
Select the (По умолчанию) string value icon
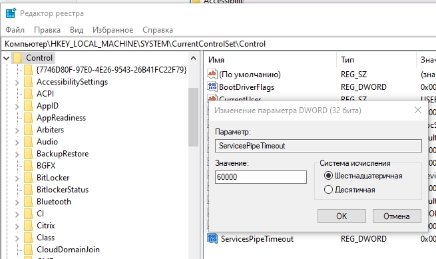[x=212, y=74]
